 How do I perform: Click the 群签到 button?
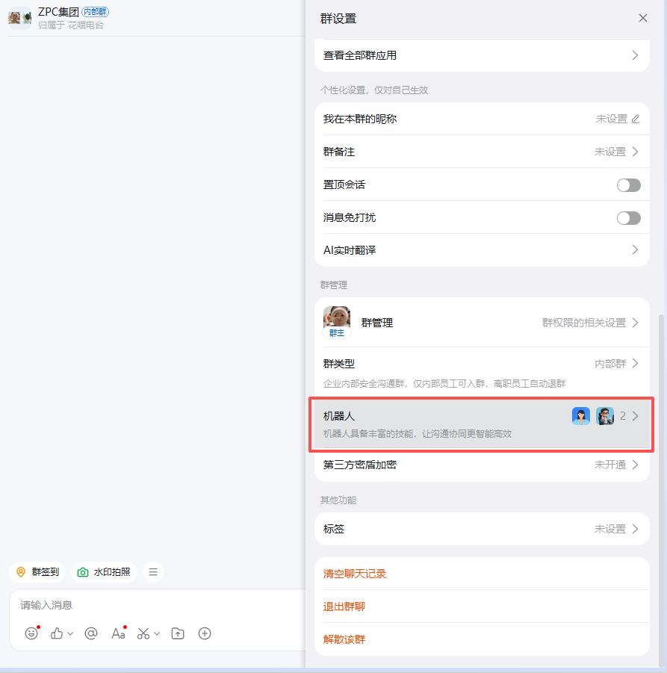tap(38, 572)
